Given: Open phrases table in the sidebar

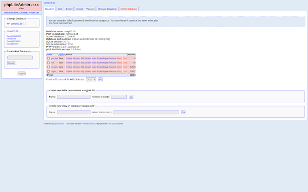Looking at the screenshot, I should pos(16,41).
